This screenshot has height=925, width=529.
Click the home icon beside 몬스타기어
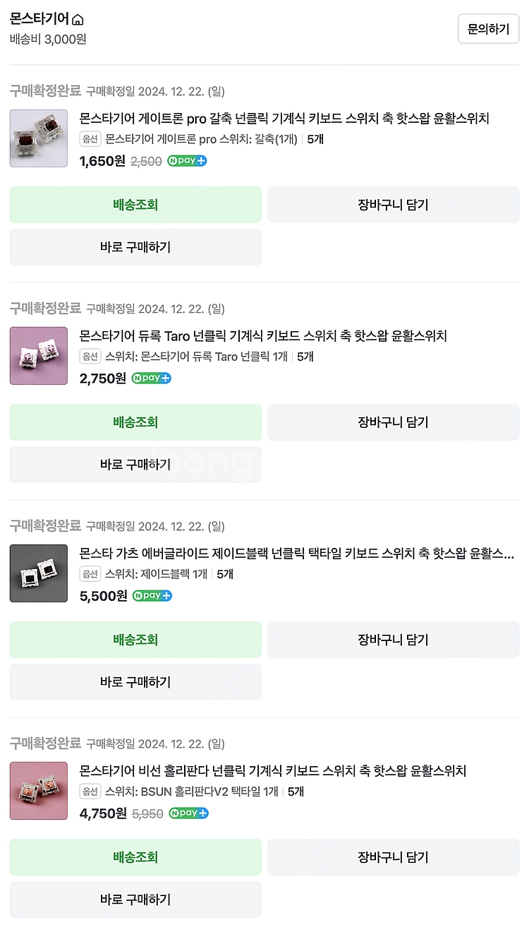tap(78, 20)
